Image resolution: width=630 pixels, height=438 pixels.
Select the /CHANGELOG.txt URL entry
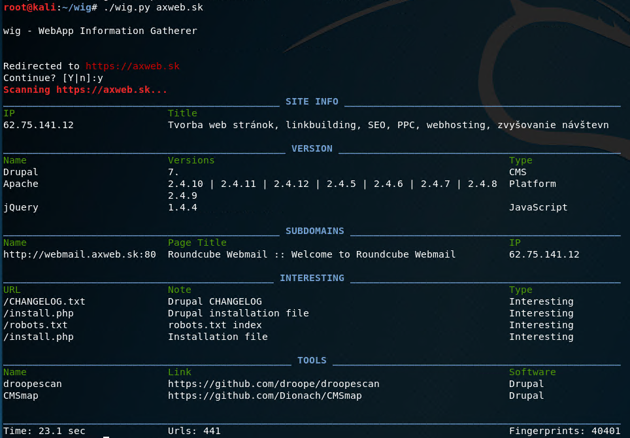(x=44, y=301)
